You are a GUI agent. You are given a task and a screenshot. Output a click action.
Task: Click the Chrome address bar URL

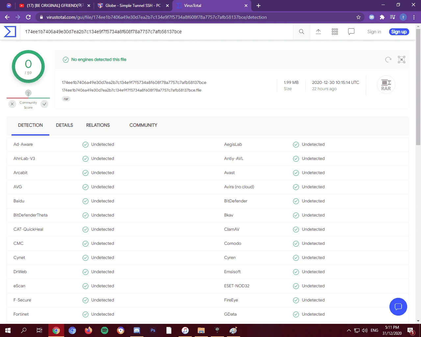tap(157, 17)
